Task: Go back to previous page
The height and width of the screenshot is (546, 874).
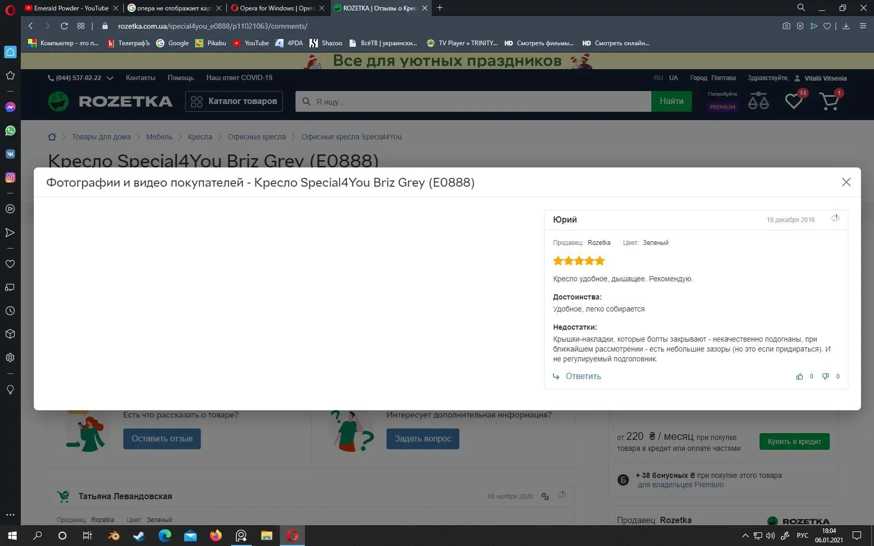Action: tap(31, 26)
